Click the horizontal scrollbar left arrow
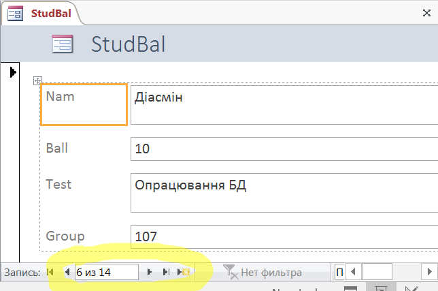438x291 pixels. pos(354,273)
